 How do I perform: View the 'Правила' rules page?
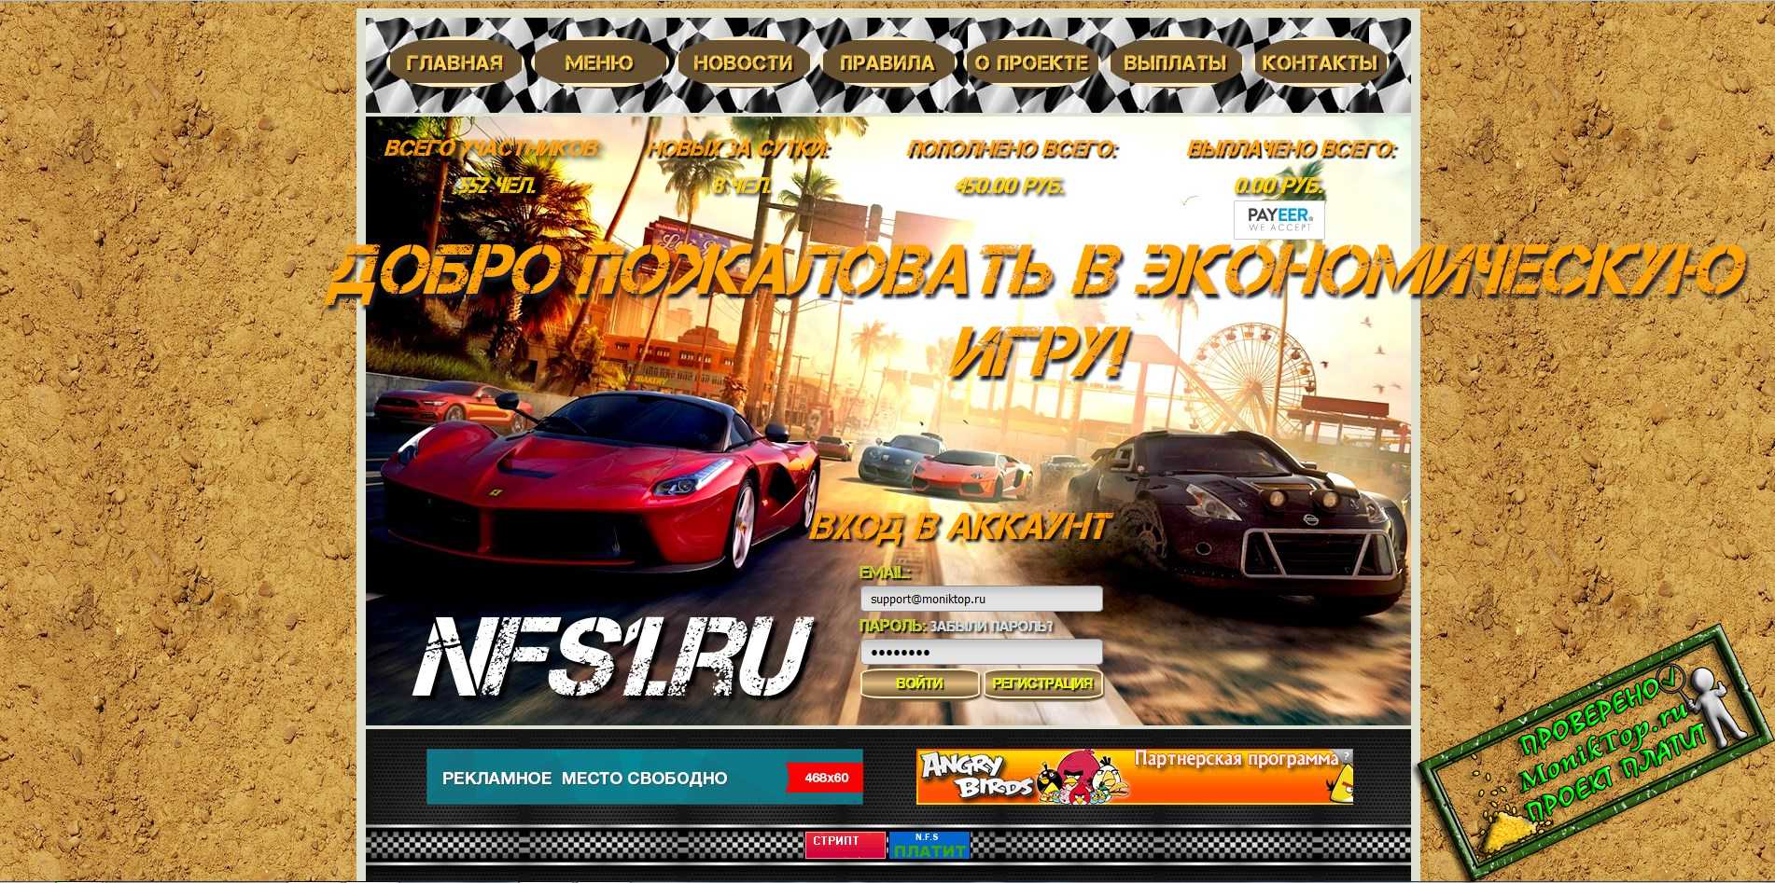pyautogui.click(x=887, y=63)
